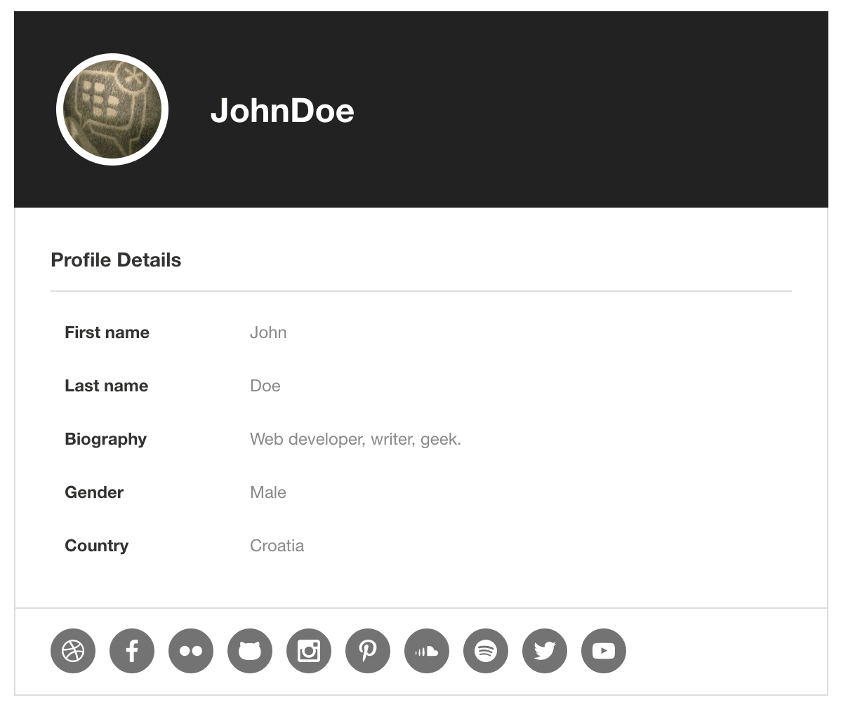Click the Gender value Male
The image size is (841, 707).
[x=268, y=492]
